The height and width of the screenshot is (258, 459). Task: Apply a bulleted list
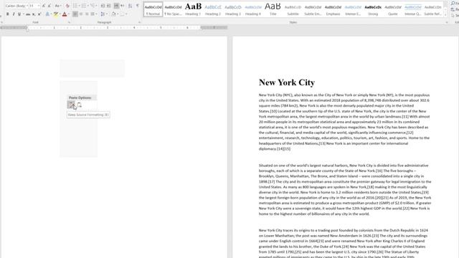(x=75, y=6)
